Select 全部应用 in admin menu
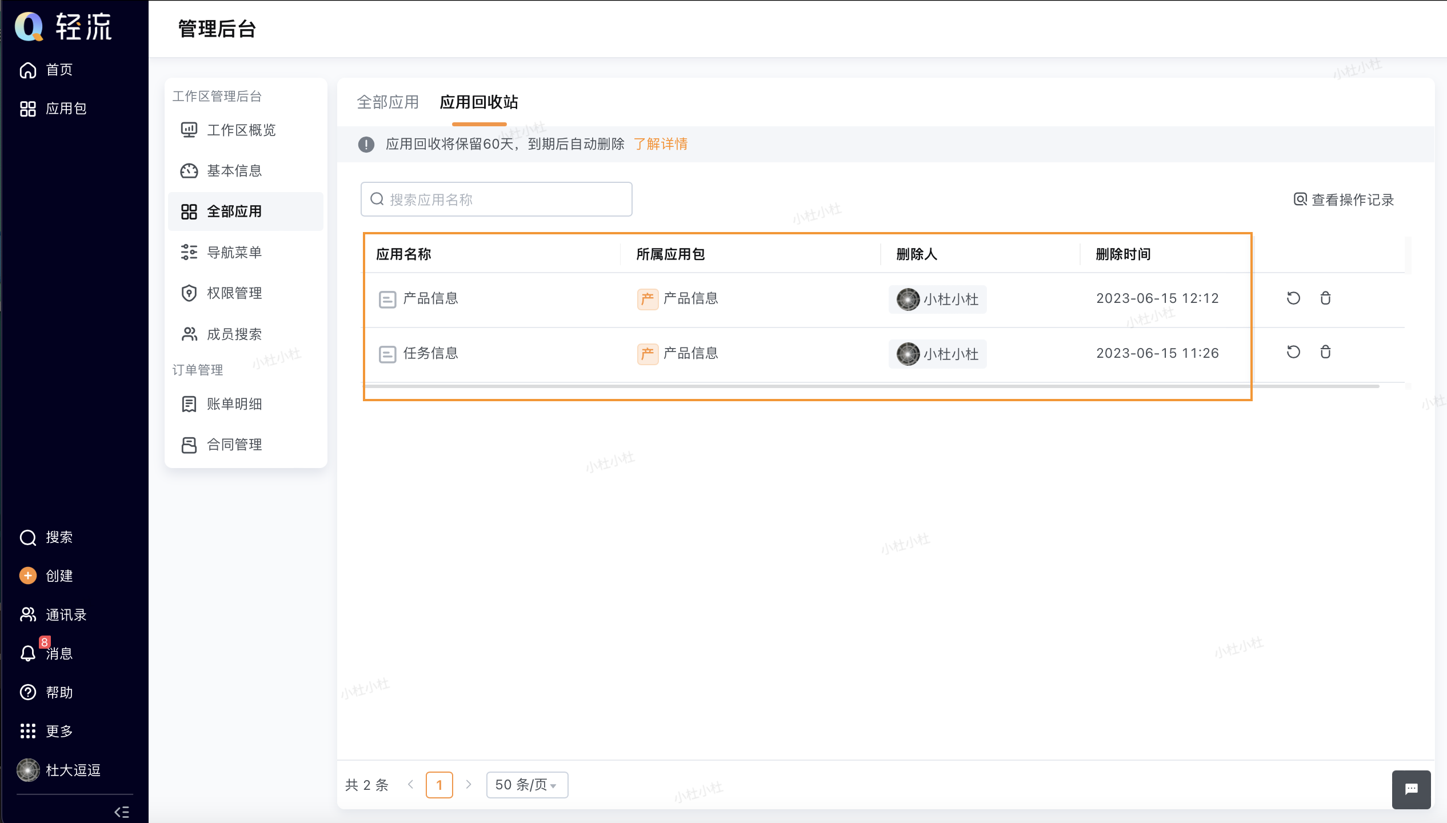The image size is (1447, 823). 246,211
